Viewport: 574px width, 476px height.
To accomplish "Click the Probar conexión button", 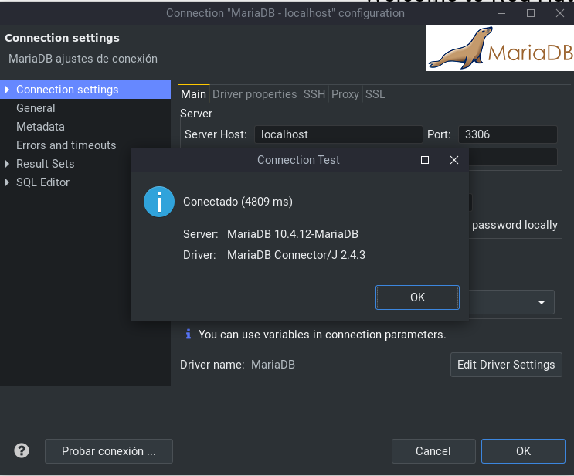I will coord(109,451).
